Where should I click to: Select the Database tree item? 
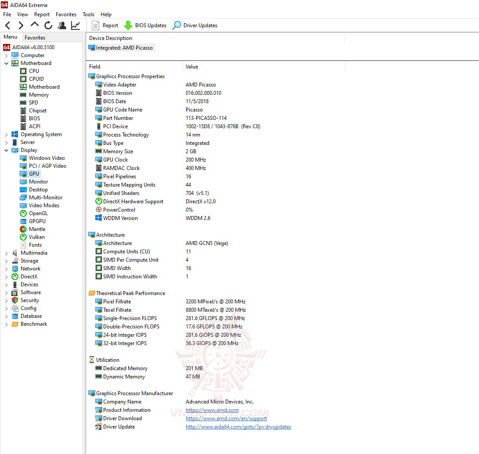coord(31,316)
